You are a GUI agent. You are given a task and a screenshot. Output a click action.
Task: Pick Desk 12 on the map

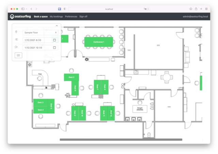(x=111, y=113)
